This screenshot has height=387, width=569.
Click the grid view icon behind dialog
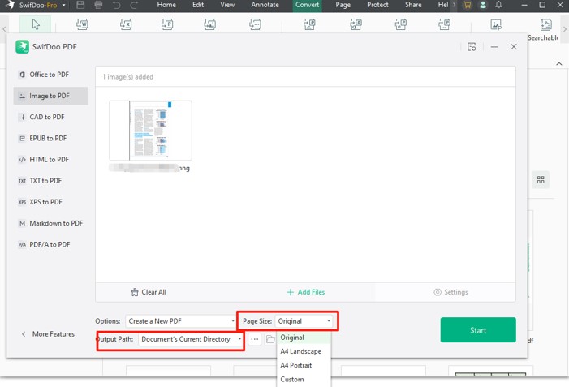(x=541, y=180)
